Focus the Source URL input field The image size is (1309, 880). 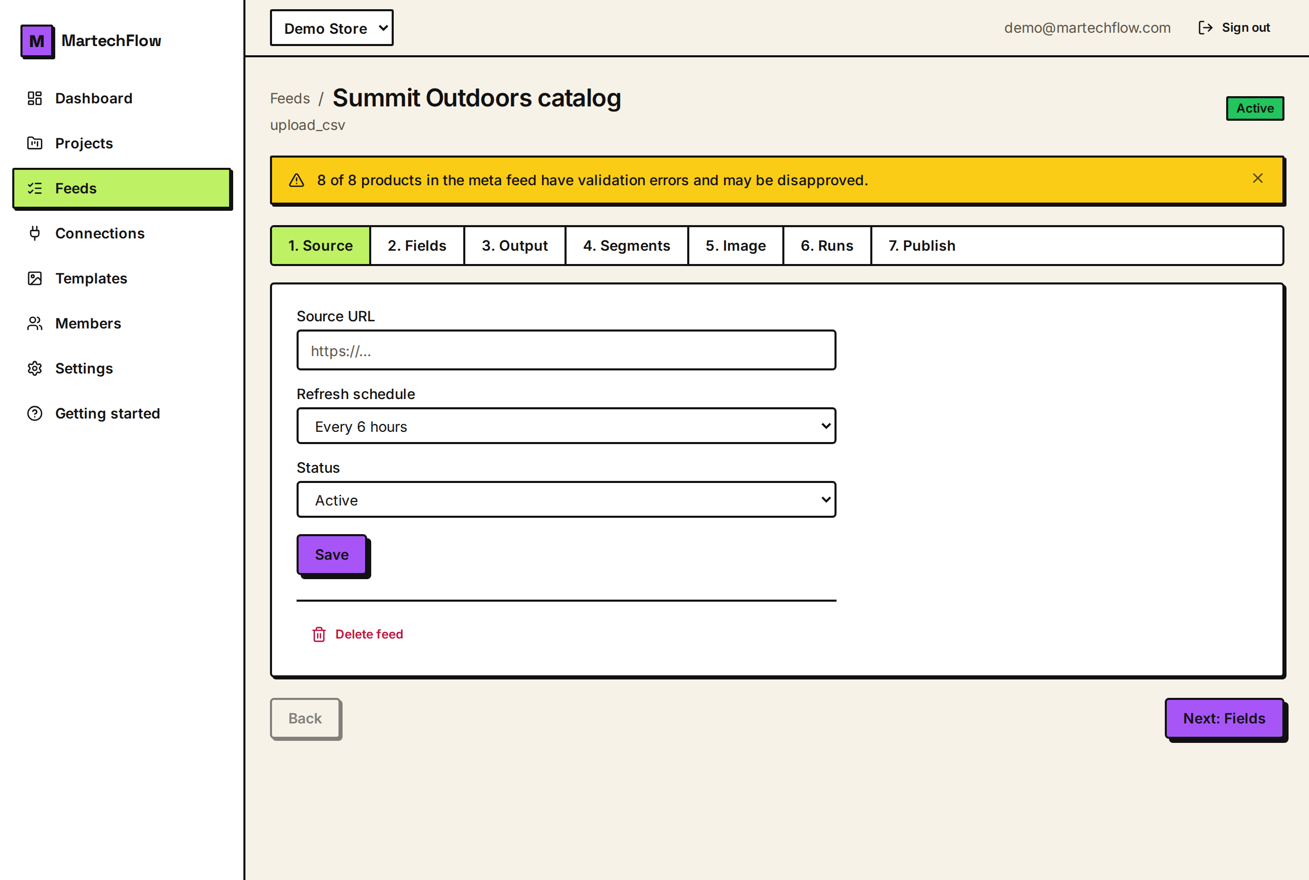(566, 350)
